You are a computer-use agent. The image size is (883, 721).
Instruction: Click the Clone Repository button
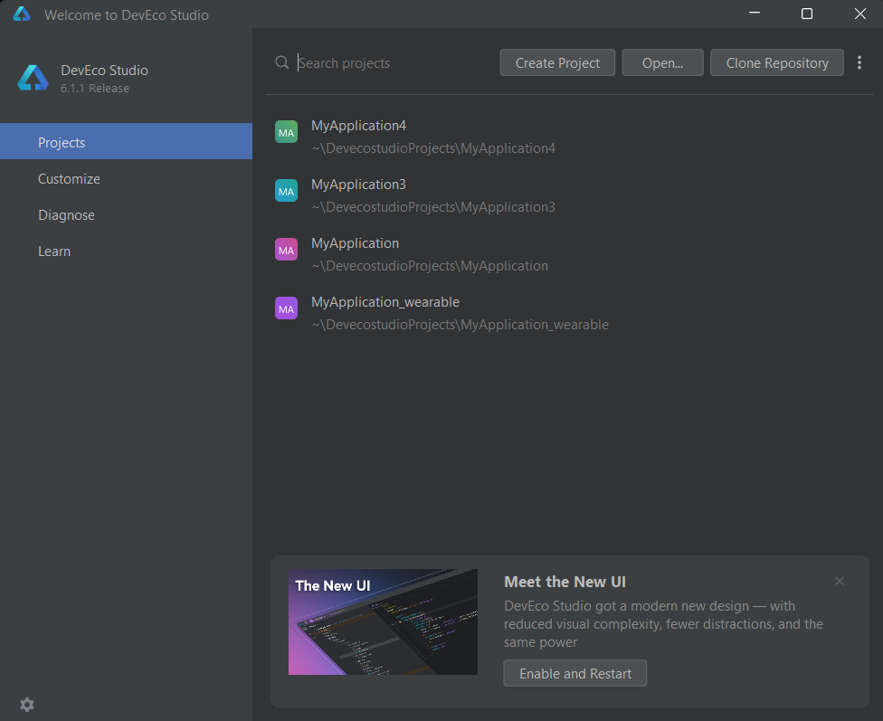777,62
